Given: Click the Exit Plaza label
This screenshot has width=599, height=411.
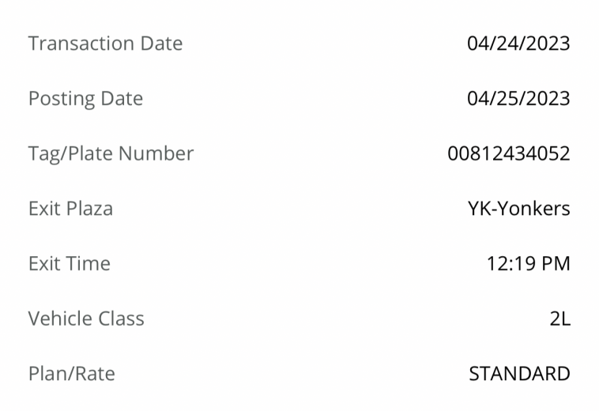Looking at the screenshot, I should point(70,209).
